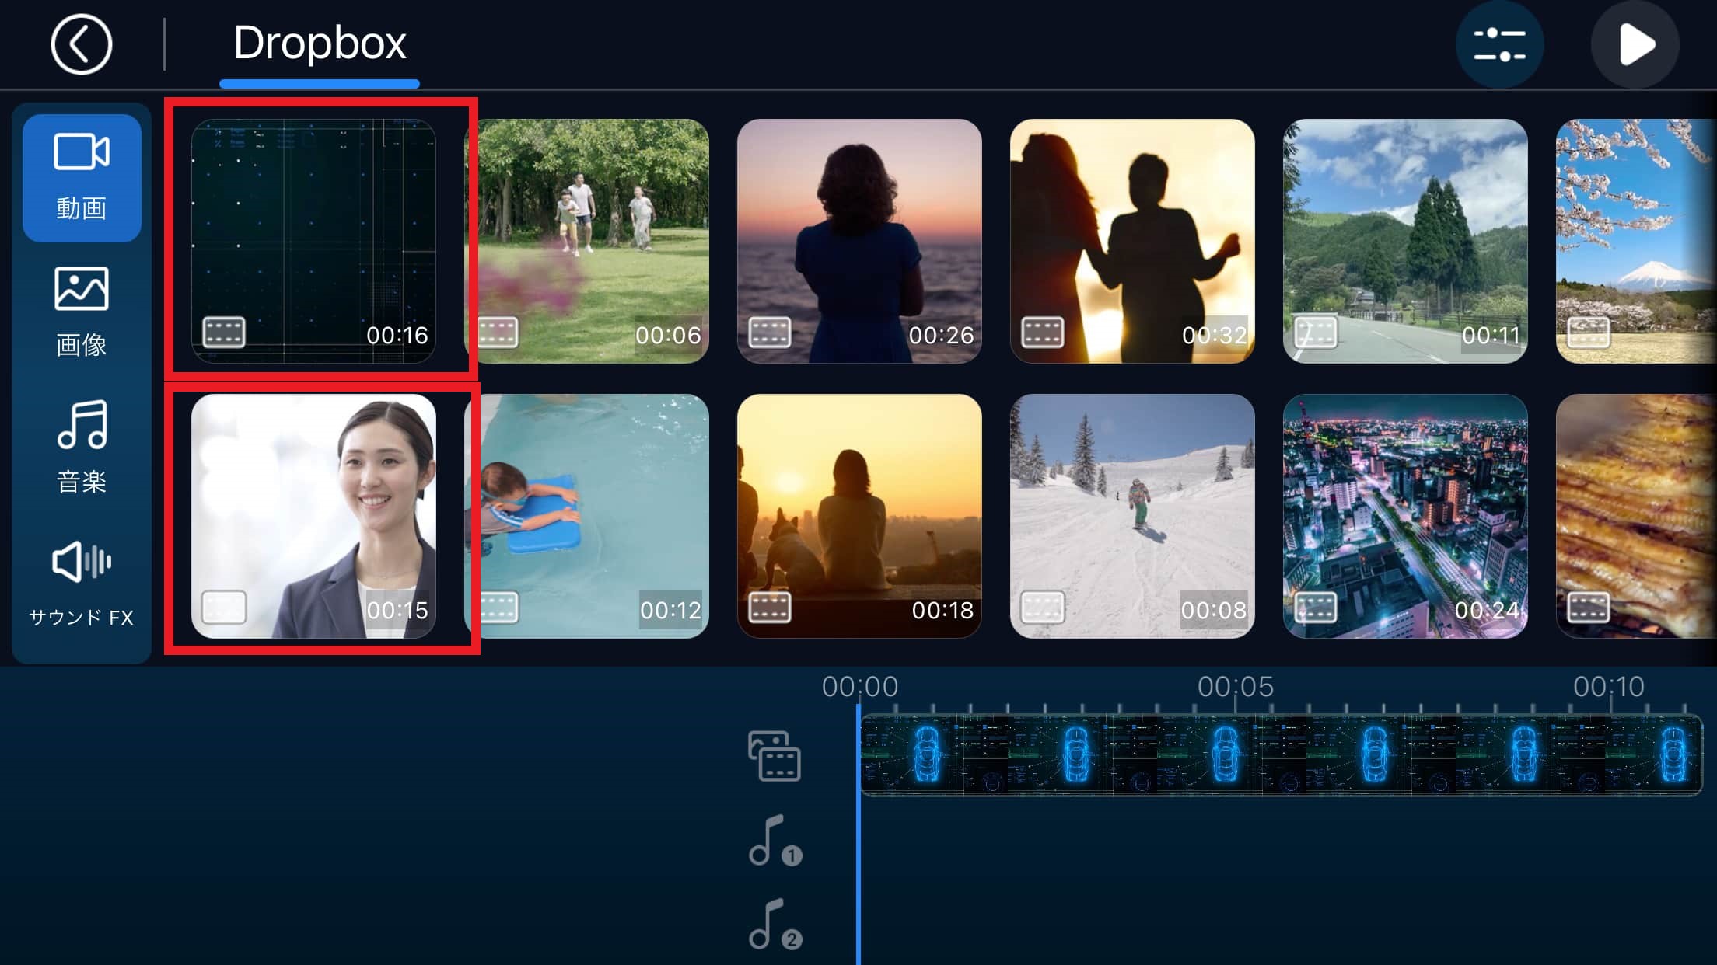
Task: Select the night city aerial clip 00:24
Action: coord(1405,516)
